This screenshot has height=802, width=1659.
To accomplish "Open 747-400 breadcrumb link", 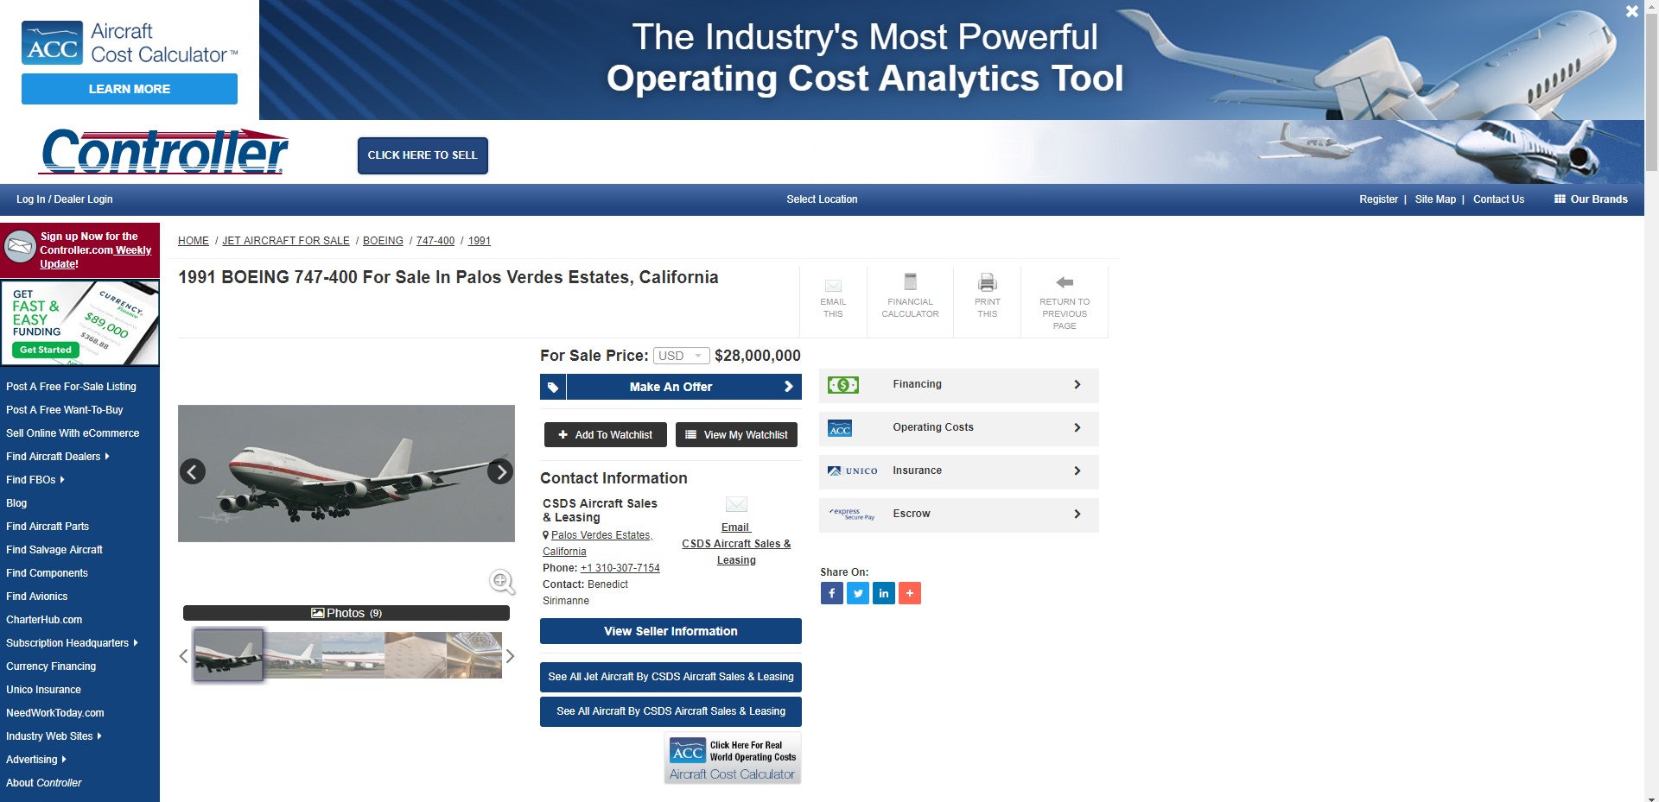I will (x=435, y=241).
